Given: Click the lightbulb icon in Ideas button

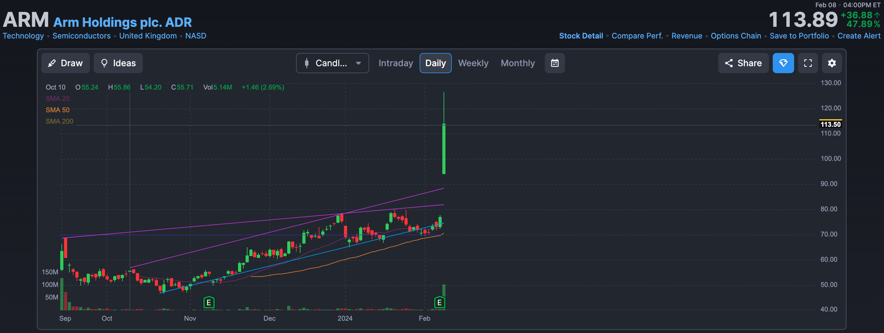Looking at the screenshot, I should (x=104, y=63).
